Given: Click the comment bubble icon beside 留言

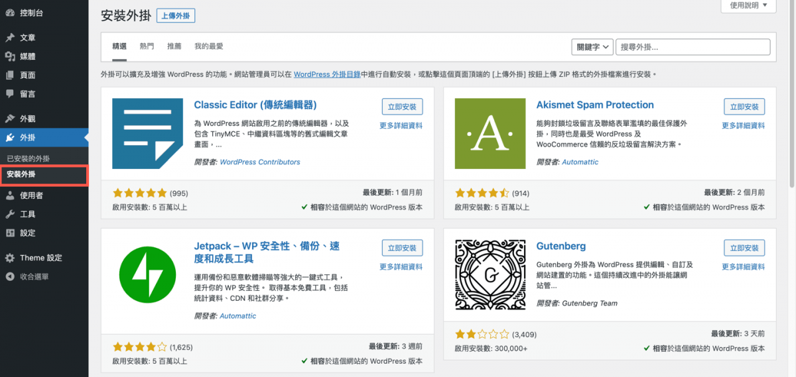Looking at the screenshot, I should coord(10,94).
